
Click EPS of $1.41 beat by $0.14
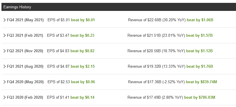pyautogui.click(x=71, y=98)
